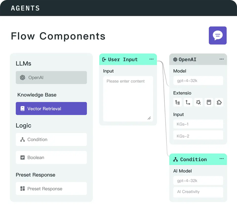The width and height of the screenshot is (237, 212).
Task: Select the magic wand extension icon
Action: pyautogui.click(x=198, y=102)
